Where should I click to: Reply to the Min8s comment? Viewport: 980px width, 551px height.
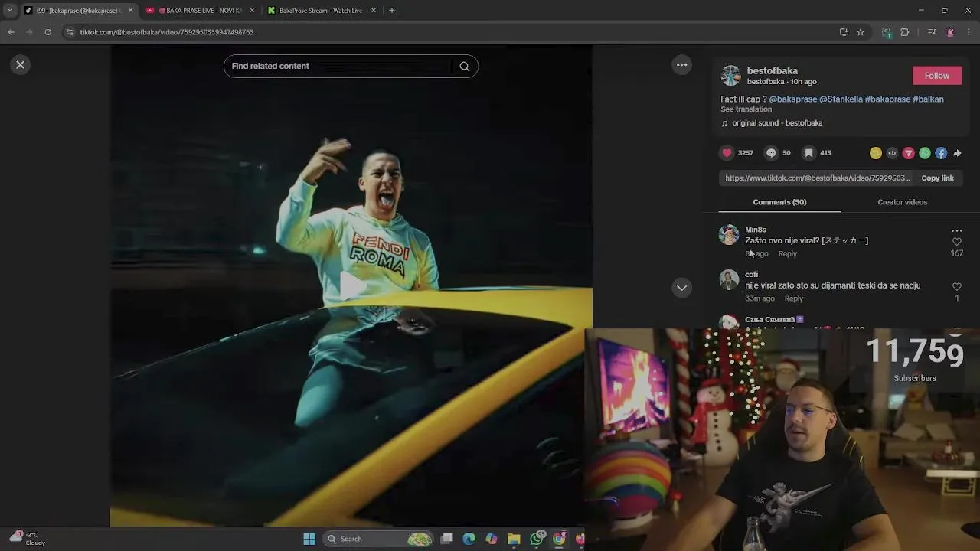(787, 254)
